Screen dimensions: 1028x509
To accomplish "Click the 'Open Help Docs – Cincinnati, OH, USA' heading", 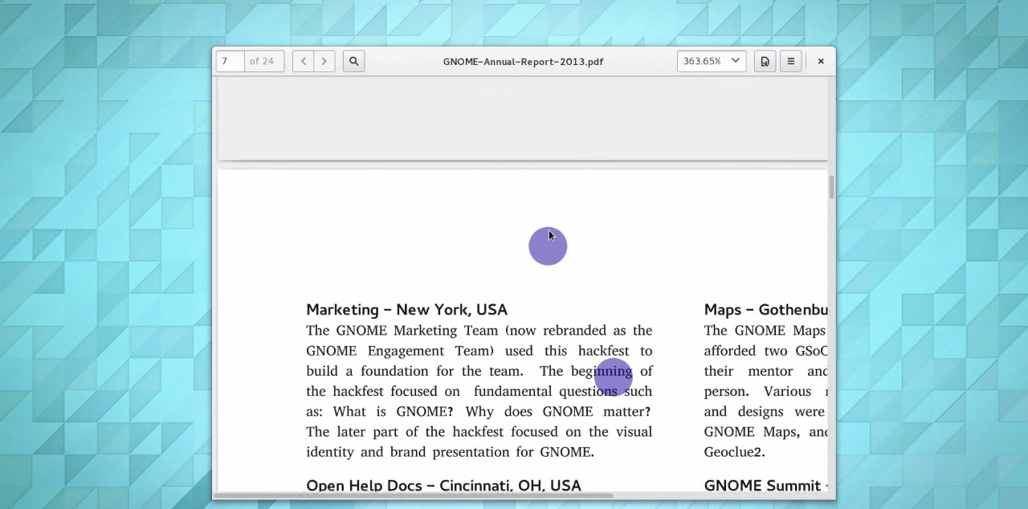I will 443,486.
